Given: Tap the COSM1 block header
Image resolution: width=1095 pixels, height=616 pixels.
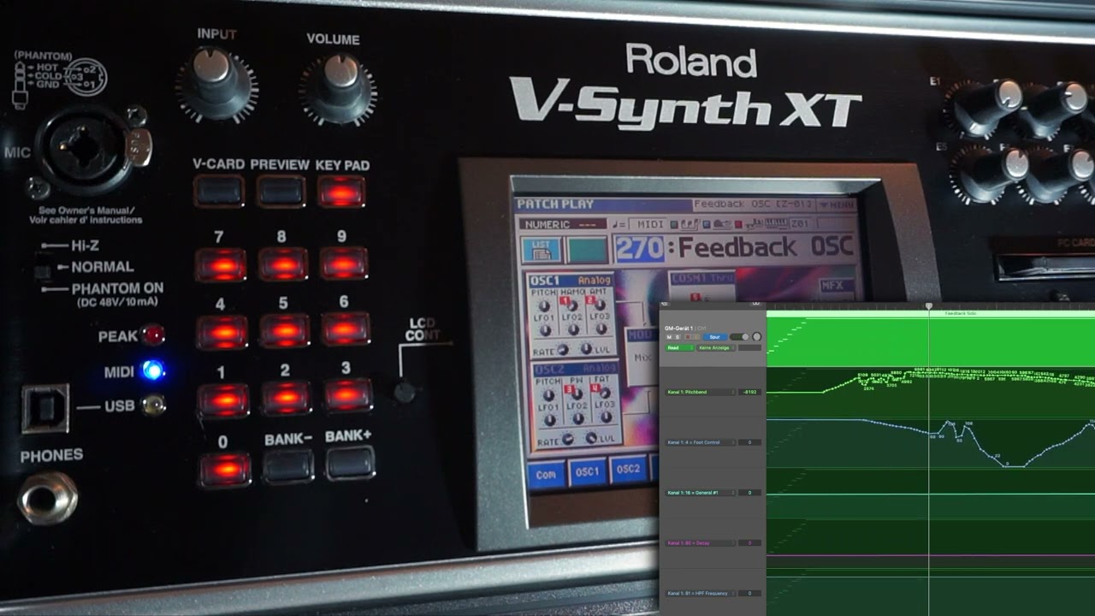Looking at the screenshot, I should (702, 279).
